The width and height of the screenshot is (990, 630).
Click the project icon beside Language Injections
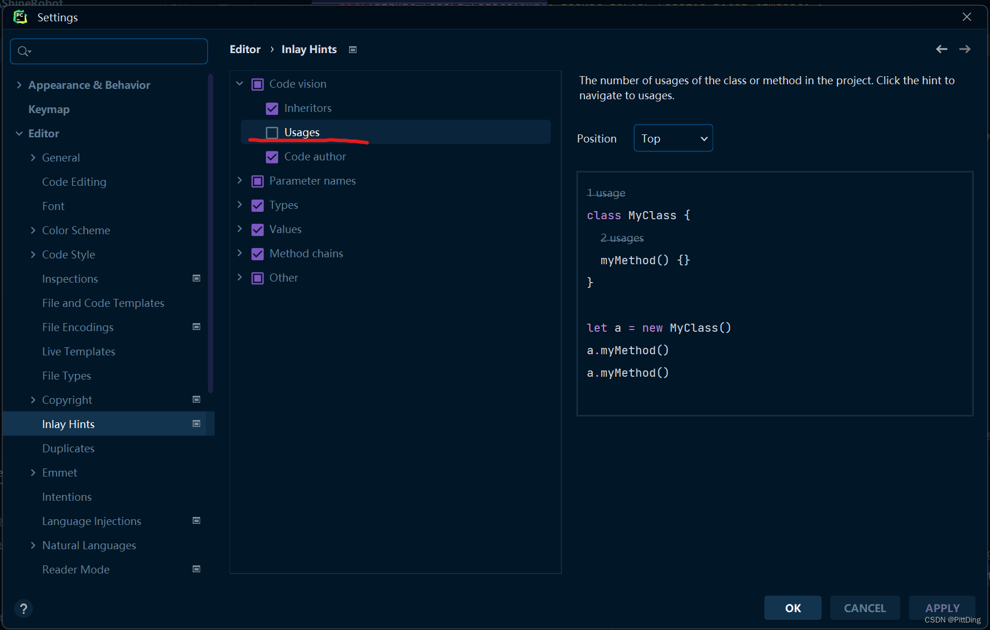coord(196,520)
